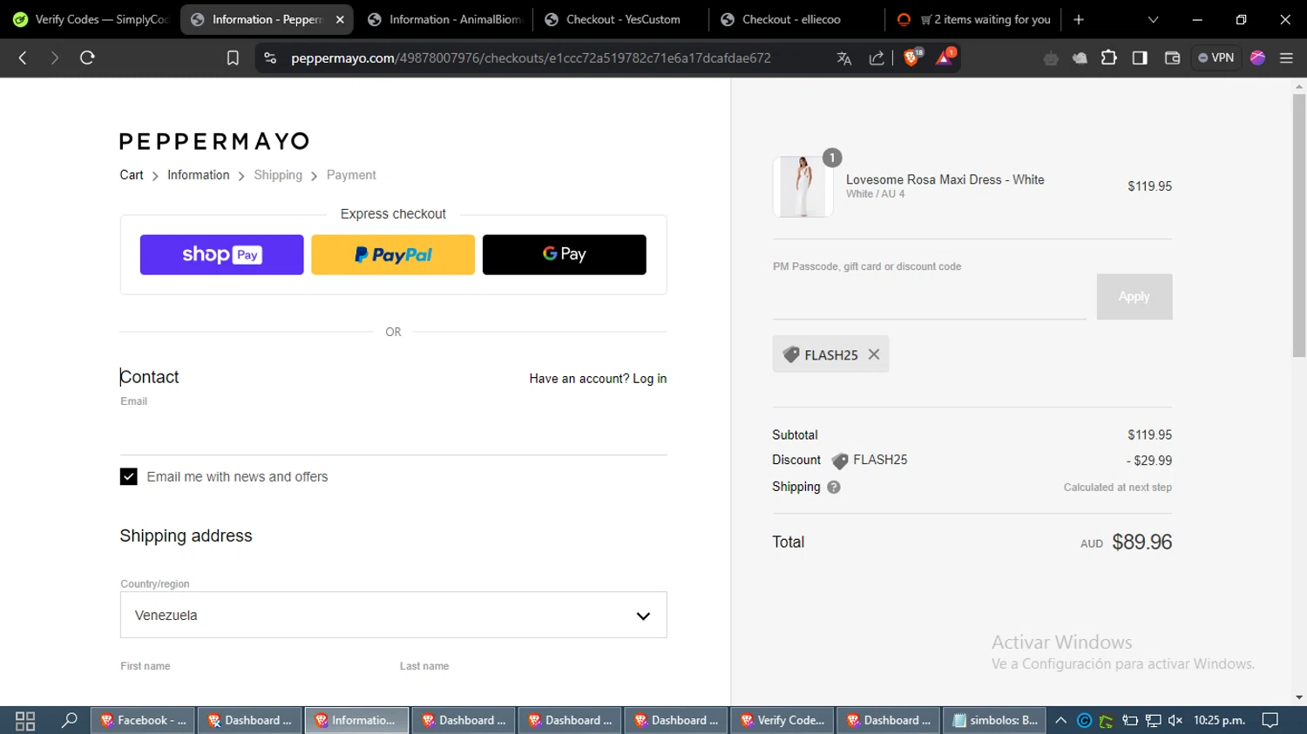This screenshot has width=1307, height=734.
Task: Click the FLASH25 tag icon in chip
Action: (791, 354)
